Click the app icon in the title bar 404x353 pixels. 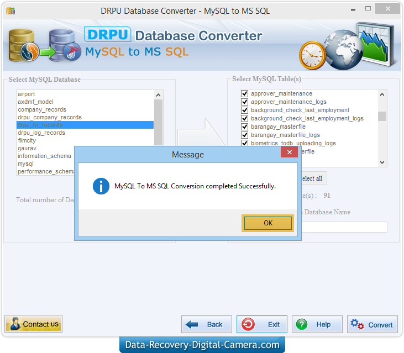11,11
